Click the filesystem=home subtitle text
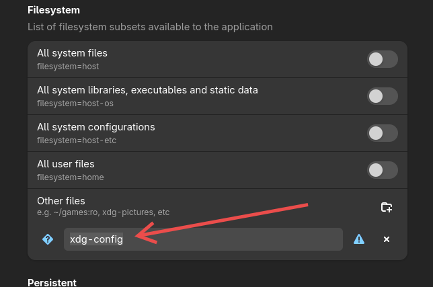Image resolution: width=433 pixels, height=287 pixels. click(71, 177)
